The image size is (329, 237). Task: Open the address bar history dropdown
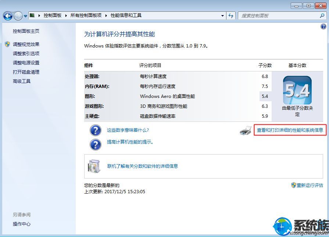[222, 16]
